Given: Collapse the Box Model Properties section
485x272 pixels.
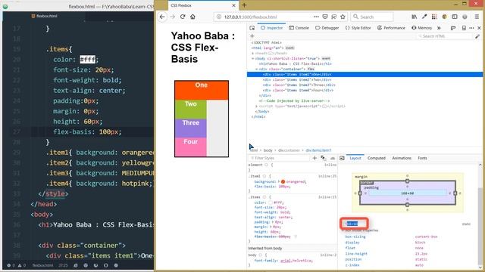Looking at the screenshot, I should (343, 230).
